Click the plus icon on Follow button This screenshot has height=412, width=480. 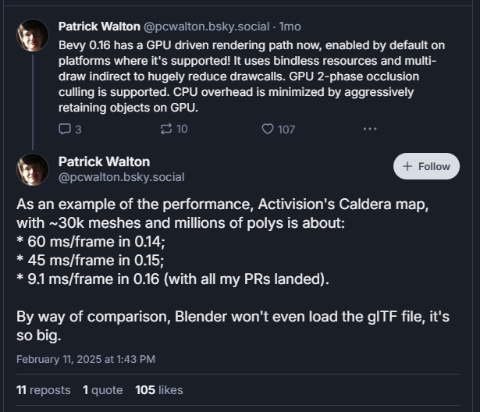407,166
